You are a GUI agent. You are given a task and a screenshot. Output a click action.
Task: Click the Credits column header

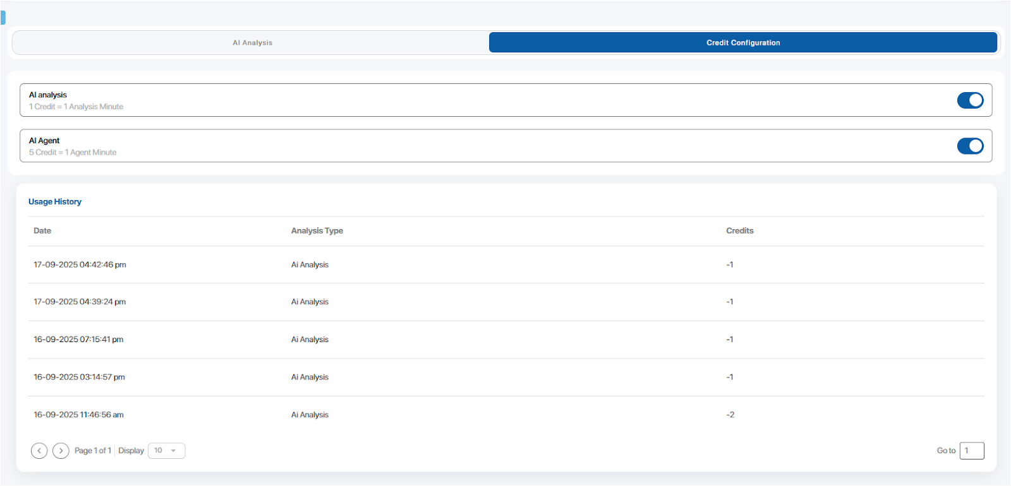[739, 231]
